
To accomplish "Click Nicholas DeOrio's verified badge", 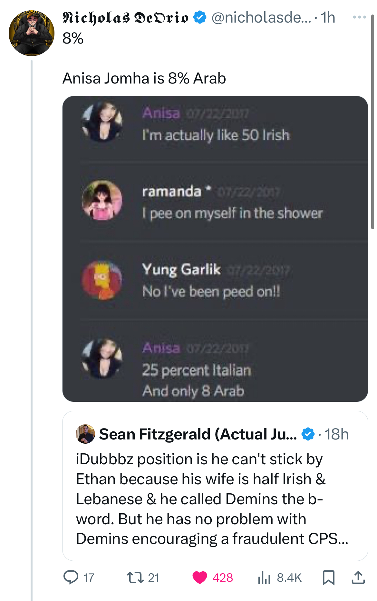I will click(x=200, y=17).
